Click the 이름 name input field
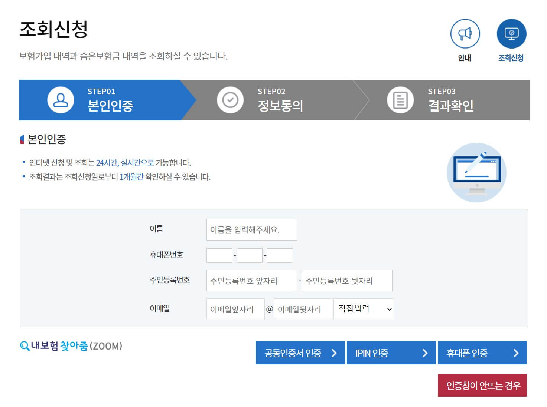The image size is (547, 407). pos(251,229)
